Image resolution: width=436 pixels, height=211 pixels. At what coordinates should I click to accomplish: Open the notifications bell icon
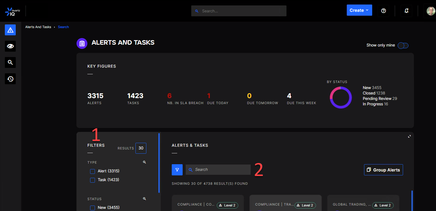click(406, 11)
